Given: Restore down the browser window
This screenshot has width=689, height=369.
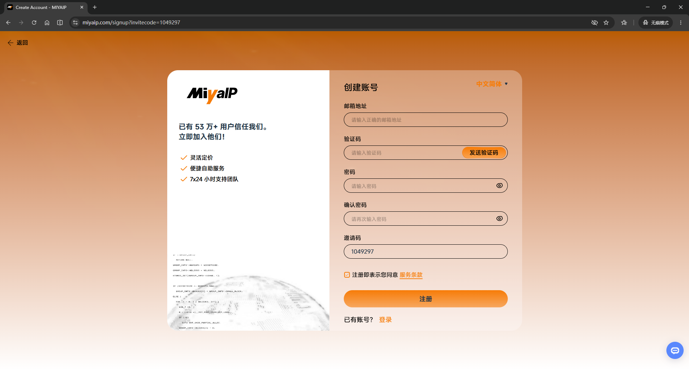Looking at the screenshot, I should click(x=664, y=7).
